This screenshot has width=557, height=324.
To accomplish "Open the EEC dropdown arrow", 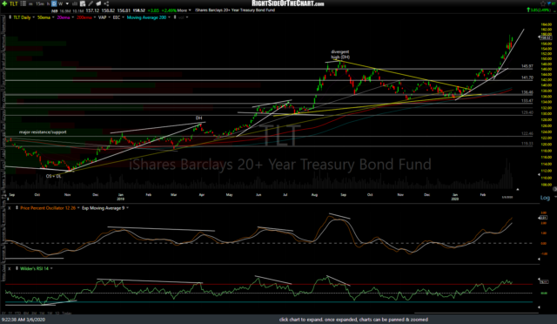I will (123, 17).
